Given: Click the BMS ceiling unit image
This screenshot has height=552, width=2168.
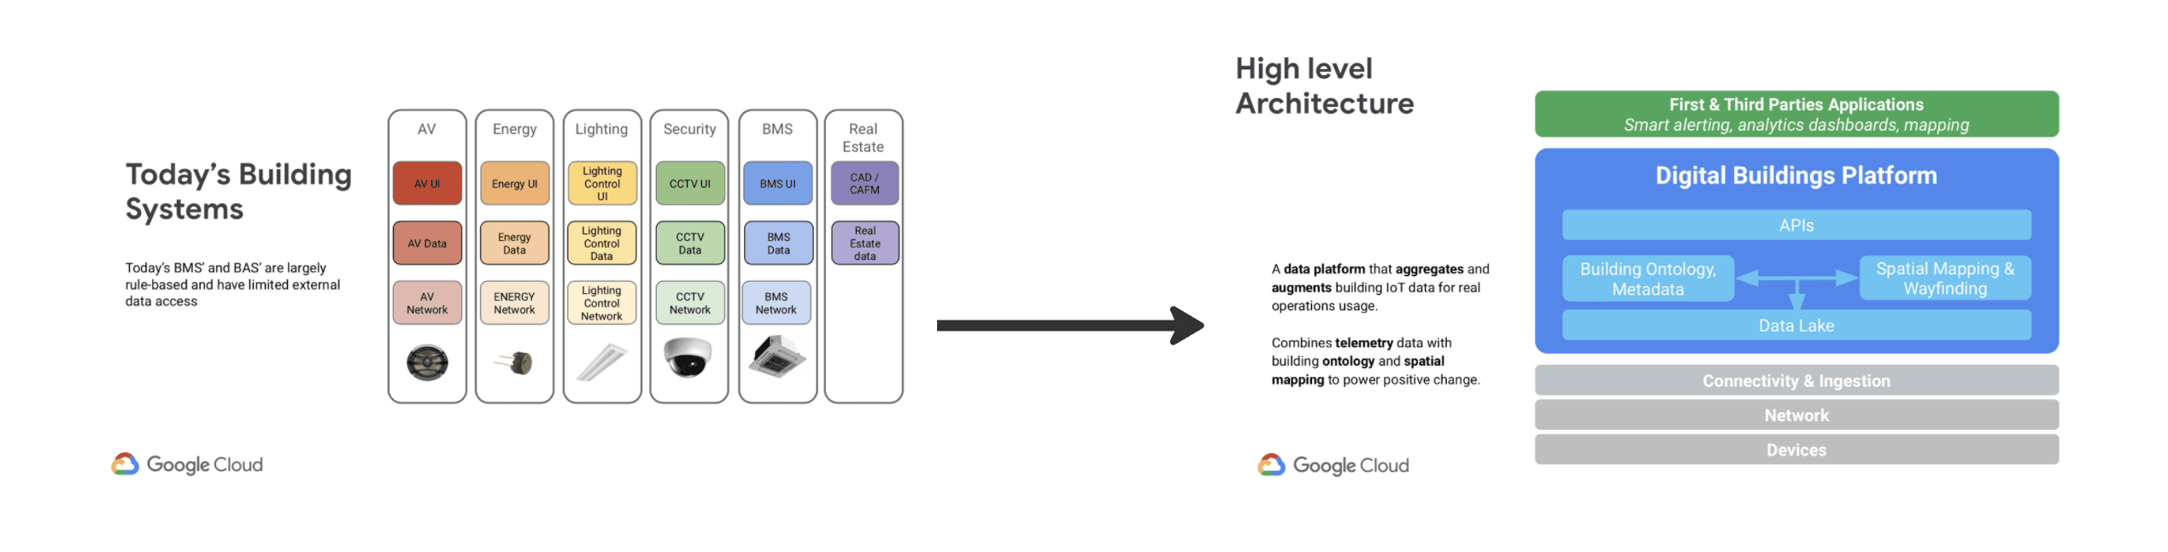Looking at the screenshot, I should point(777,357).
